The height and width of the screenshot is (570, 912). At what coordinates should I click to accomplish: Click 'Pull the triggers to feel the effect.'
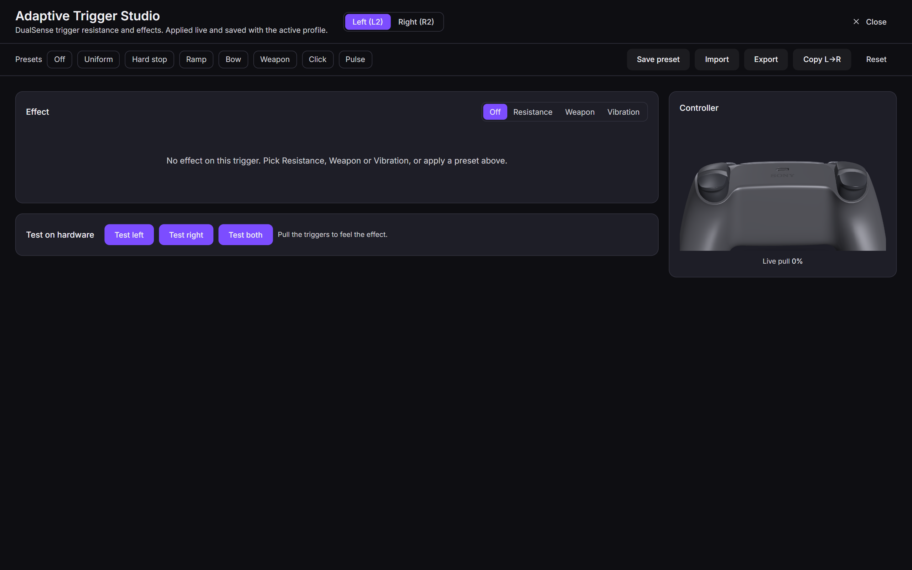point(333,234)
